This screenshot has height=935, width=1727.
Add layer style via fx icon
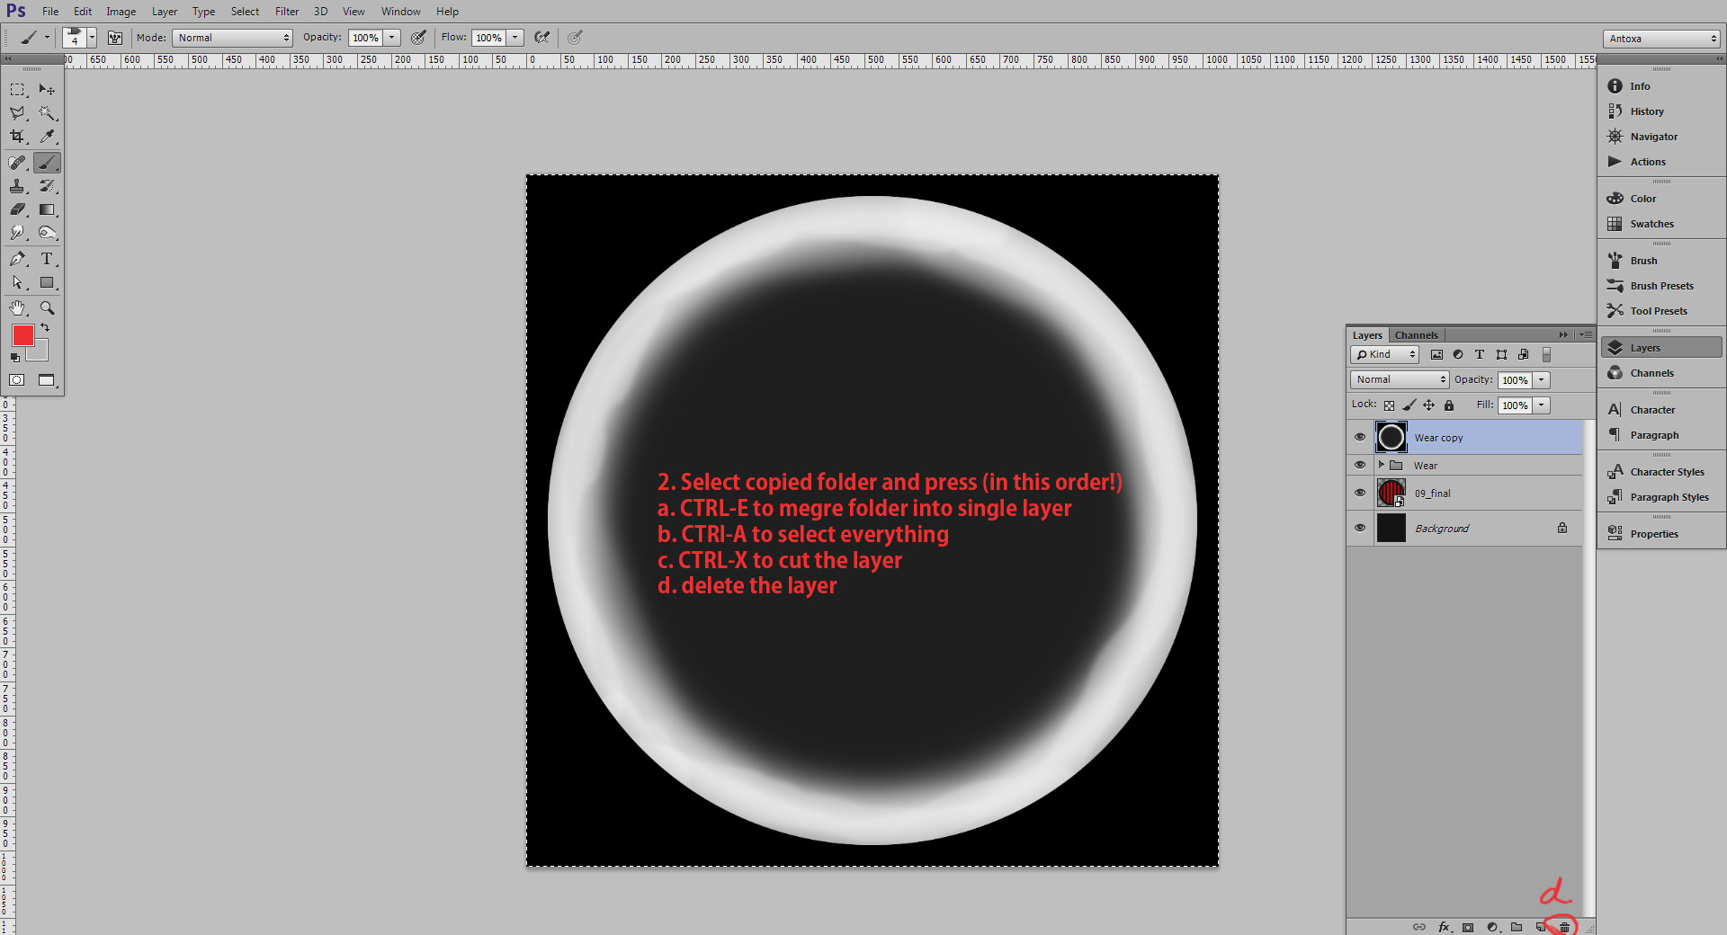[x=1444, y=927]
